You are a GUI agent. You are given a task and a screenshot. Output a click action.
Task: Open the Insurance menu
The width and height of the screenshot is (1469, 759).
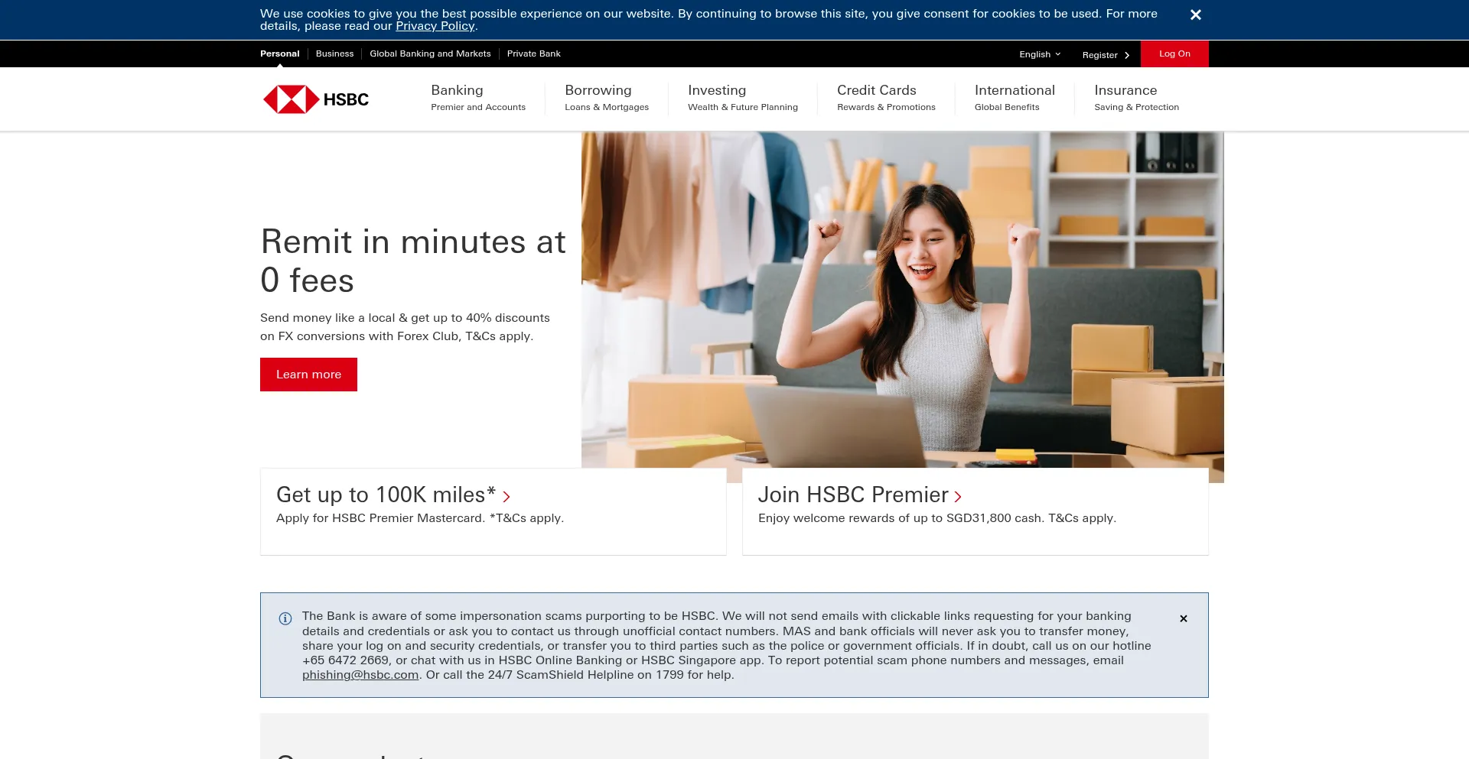[1135, 98]
